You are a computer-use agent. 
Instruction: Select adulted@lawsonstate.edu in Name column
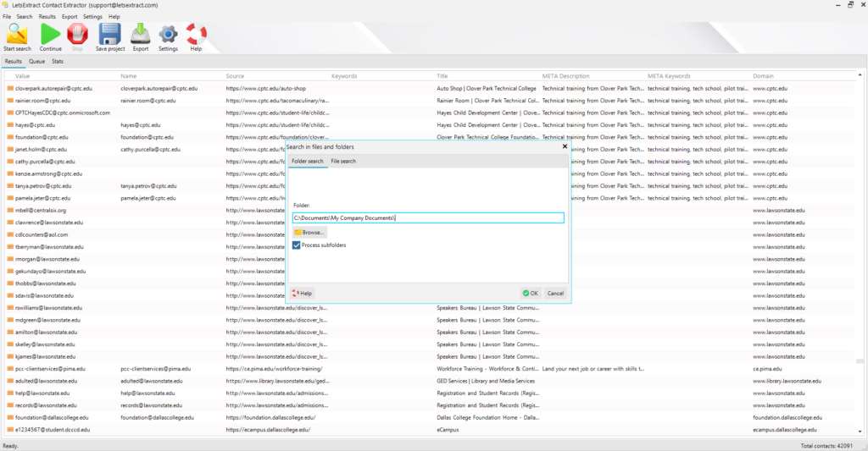tap(151, 381)
